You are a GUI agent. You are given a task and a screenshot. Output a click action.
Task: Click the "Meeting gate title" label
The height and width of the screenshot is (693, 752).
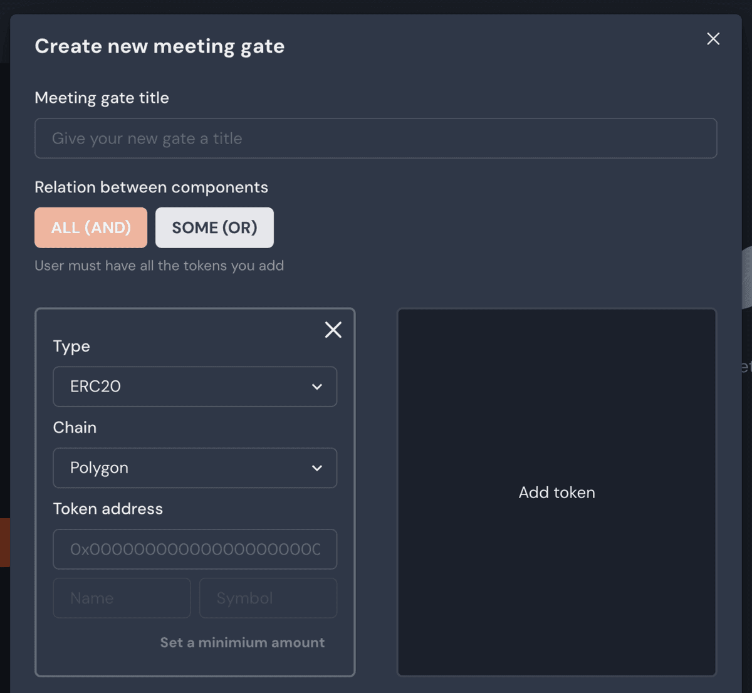pos(102,98)
